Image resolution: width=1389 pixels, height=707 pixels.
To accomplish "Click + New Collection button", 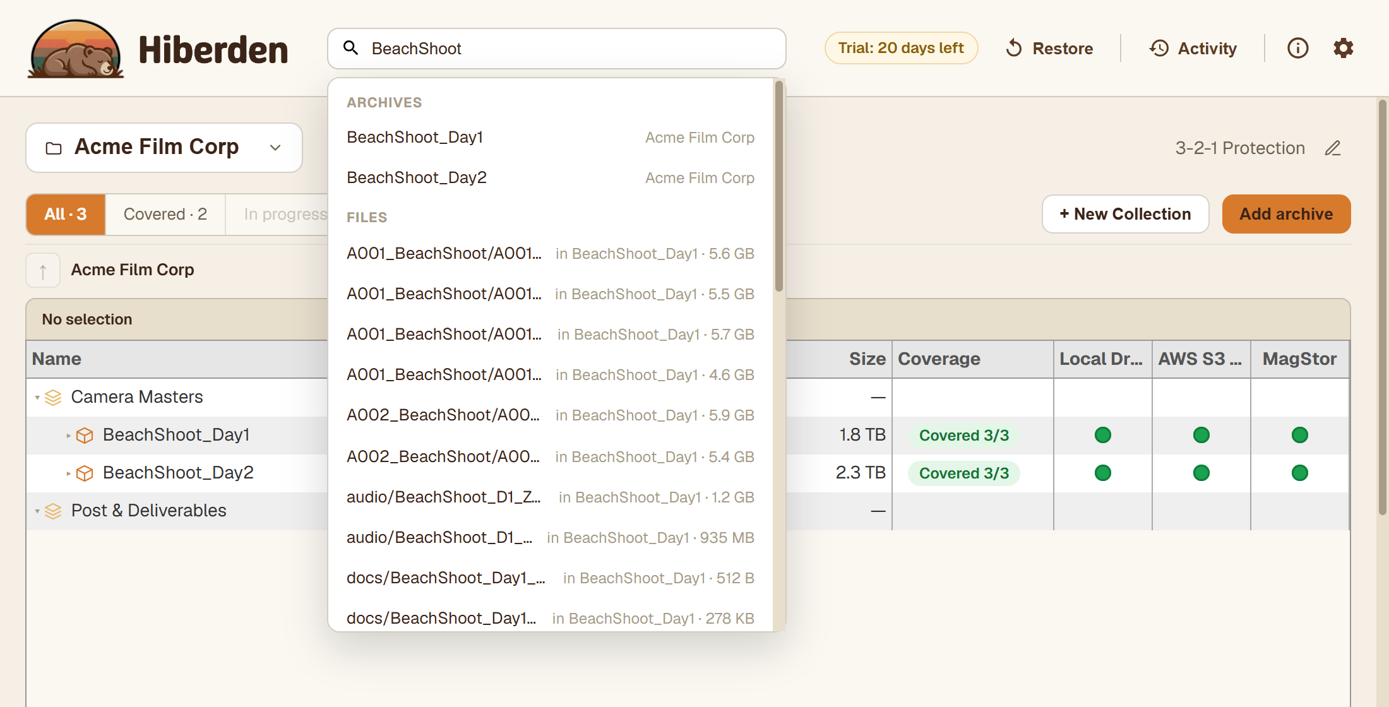I will 1125,214.
